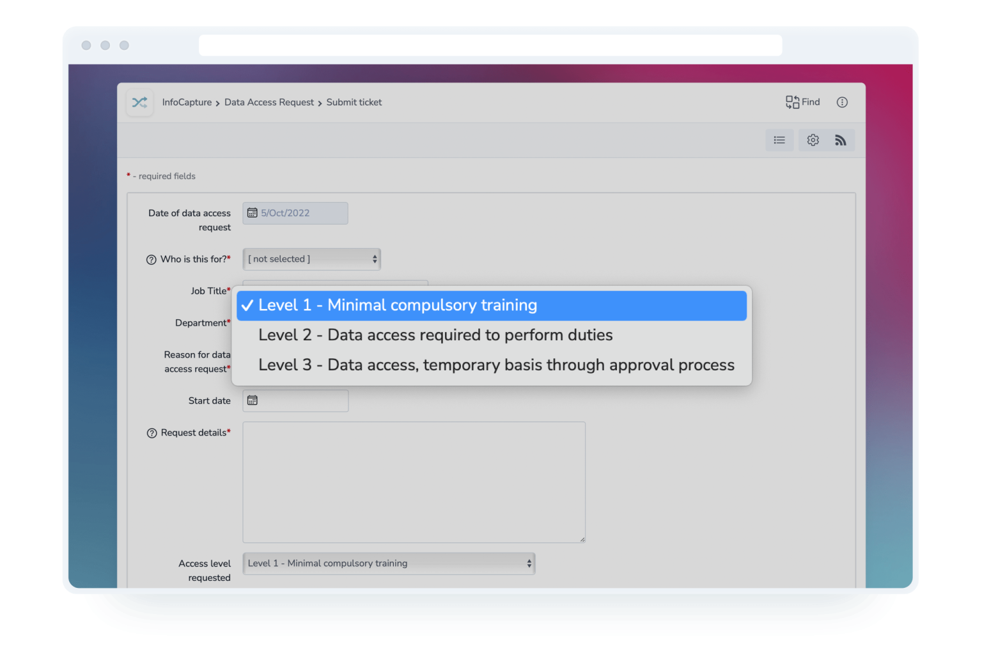This screenshot has height=655, width=982.
Task: Click the help icon beside 'Who is this for?'
Action: pyautogui.click(x=151, y=260)
